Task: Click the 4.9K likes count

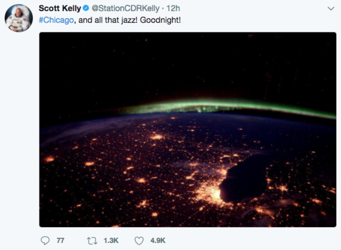Action: tap(158, 241)
